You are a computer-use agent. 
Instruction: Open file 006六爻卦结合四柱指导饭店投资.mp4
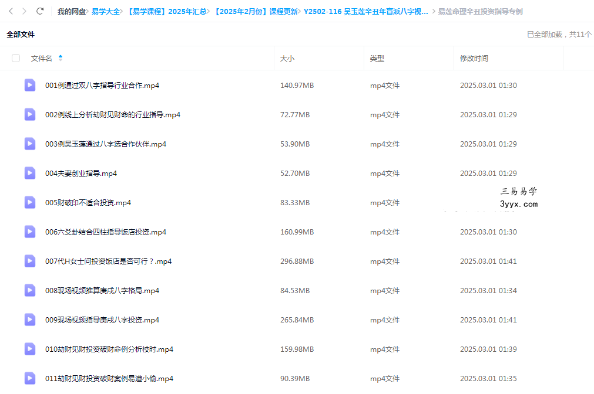(x=106, y=232)
